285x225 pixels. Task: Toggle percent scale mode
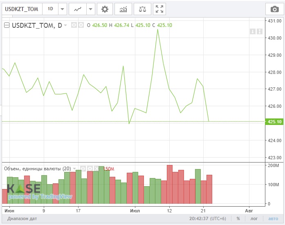tap(238, 218)
